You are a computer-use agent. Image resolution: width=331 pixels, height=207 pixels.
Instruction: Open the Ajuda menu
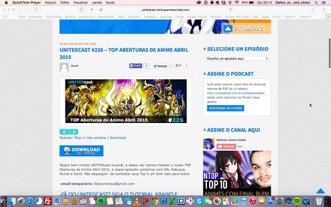click(x=110, y=2)
